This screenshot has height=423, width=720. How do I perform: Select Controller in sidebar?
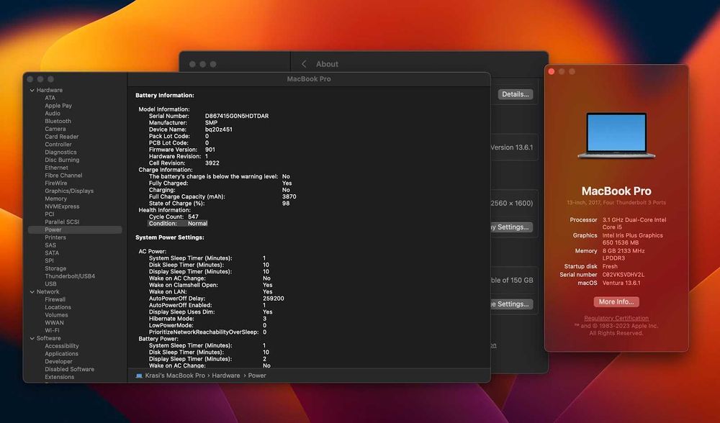coord(58,145)
